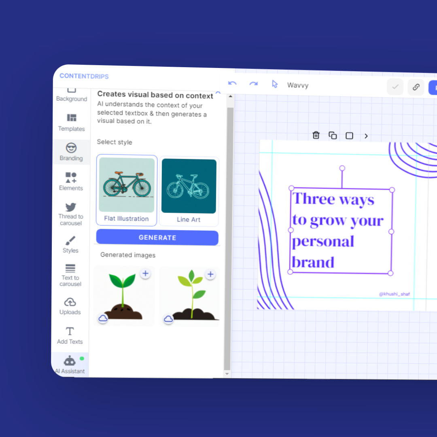Image resolution: width=437 pixels, height=437 pixels.
Task: Open the Templates sidebar tab
Action: click(x=72, y=122)
